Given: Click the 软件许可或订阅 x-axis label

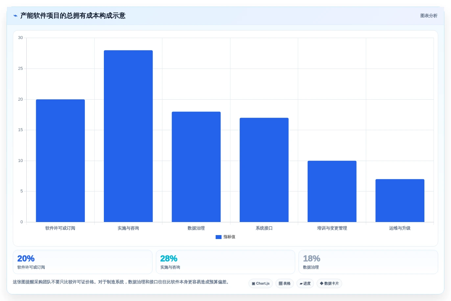Looking at the screenshot, I should click(x=60, y=228).
